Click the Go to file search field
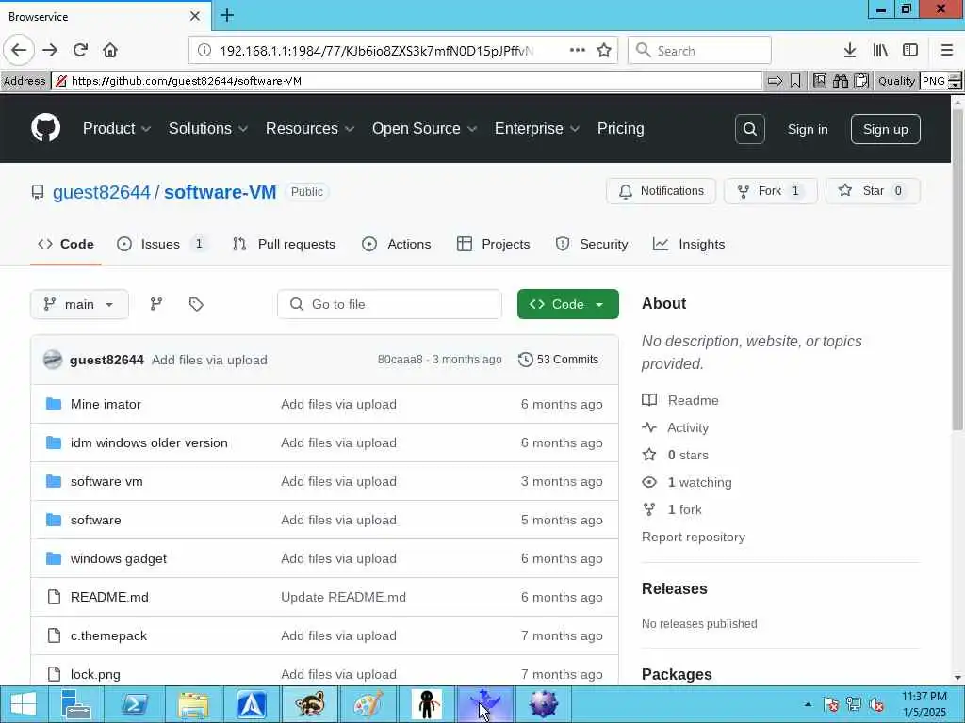The image size is (965, 723). click(x=389, y=304)
